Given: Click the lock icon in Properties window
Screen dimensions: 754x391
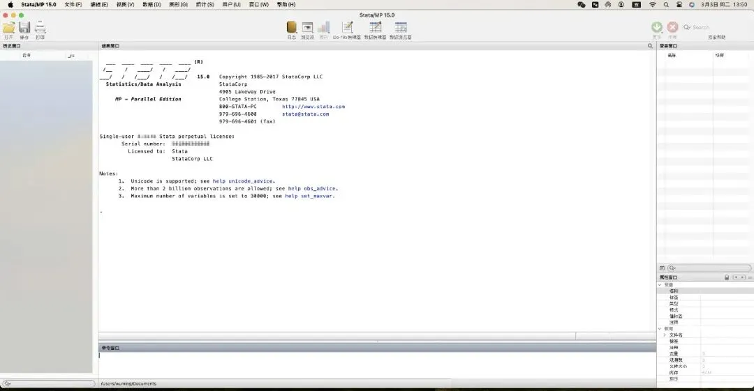Looking at the screenshot, I should click(x=727, y=277).
